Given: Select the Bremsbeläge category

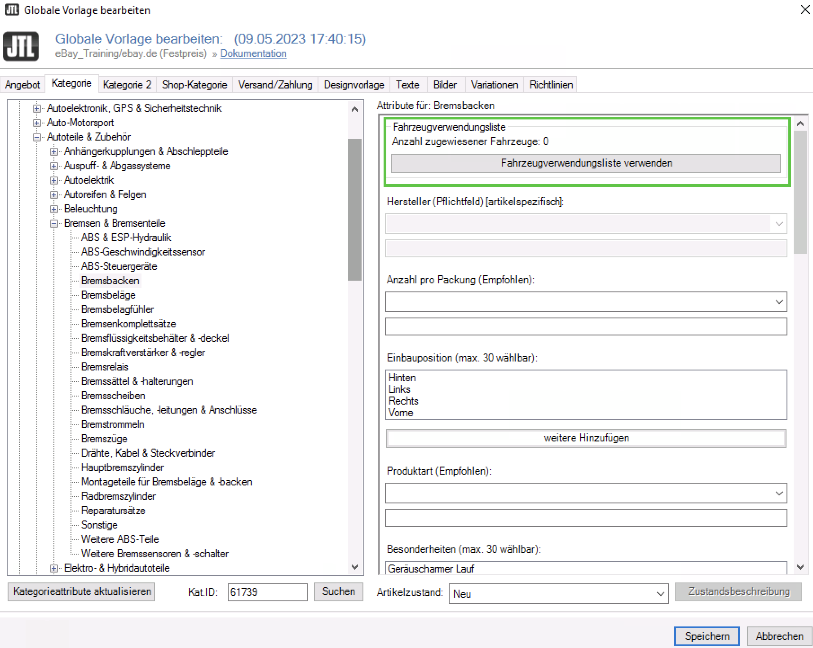Looking at the screenshot, I should pyautogui.click(x=108, y=295).
